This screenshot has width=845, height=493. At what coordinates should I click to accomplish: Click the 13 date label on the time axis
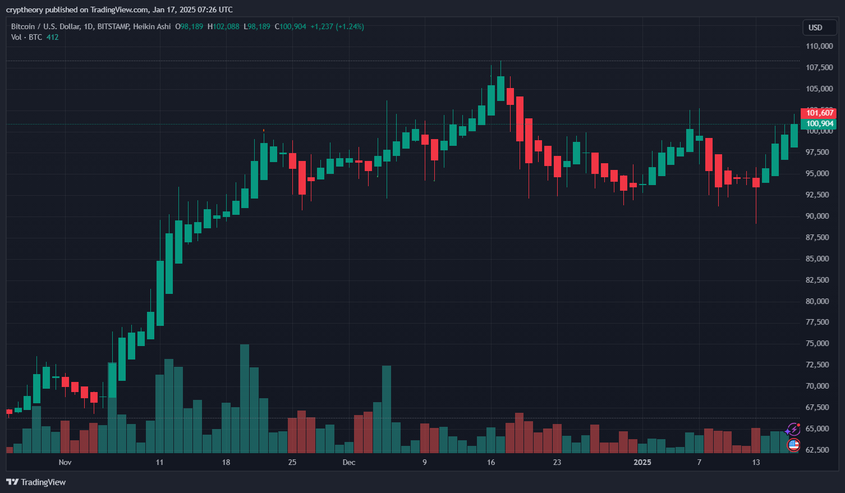pyautogui.click(x=756, y=462)
